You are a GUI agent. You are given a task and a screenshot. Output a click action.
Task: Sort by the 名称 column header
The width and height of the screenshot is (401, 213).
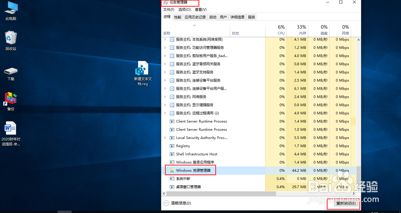coord(196,30)
